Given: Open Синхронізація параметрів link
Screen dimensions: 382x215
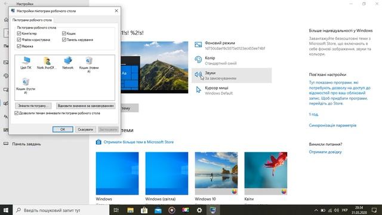Looking at the screenshot, I should [x=332, y=125].
